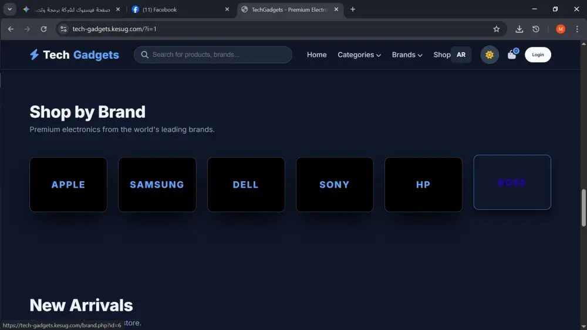Click the address bar URL
The width and height of the screenshot is (587, 330).
pos(114,29)
